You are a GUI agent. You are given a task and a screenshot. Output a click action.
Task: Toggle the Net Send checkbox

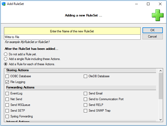pyautogui.click(x=7, y=99)
